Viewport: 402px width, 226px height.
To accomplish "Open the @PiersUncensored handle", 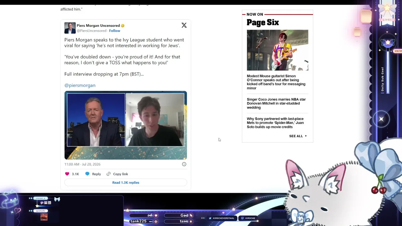I will click(91, 31).
